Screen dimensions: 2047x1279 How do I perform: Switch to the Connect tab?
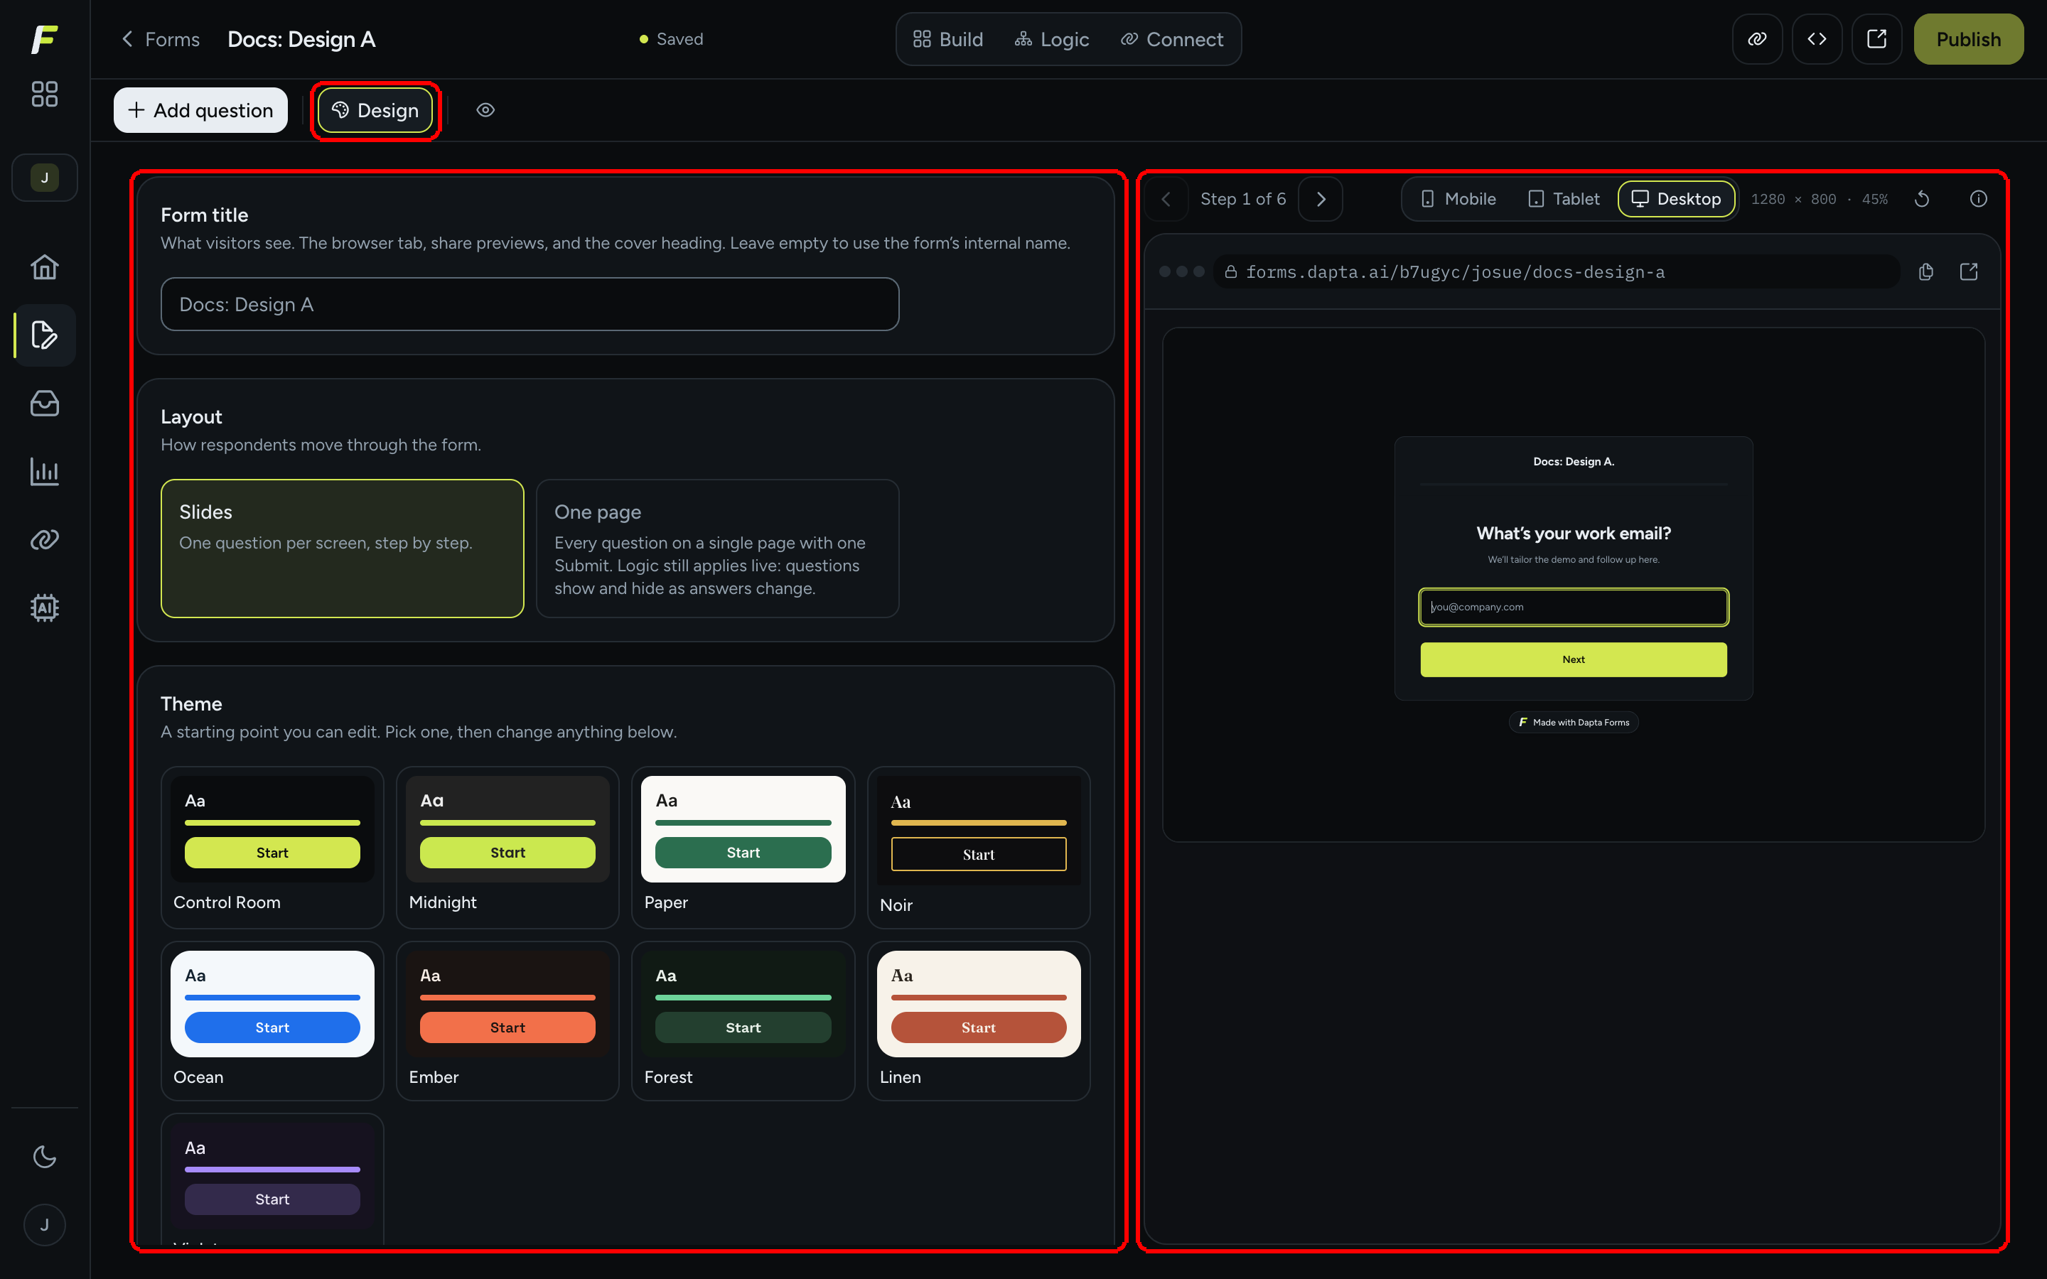(x=1171, y=39)
